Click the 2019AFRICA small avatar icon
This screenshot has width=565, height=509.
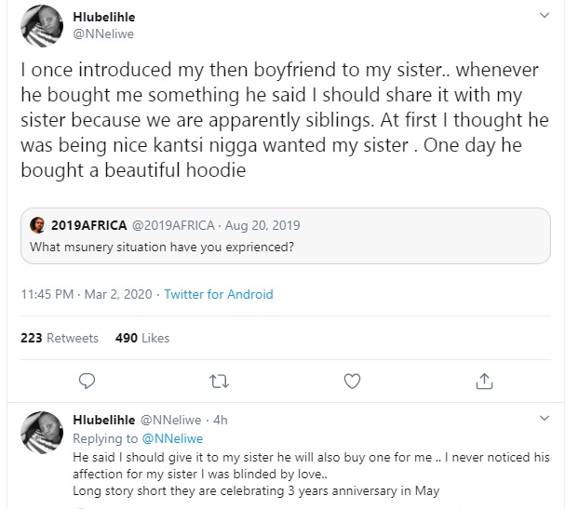38,224
